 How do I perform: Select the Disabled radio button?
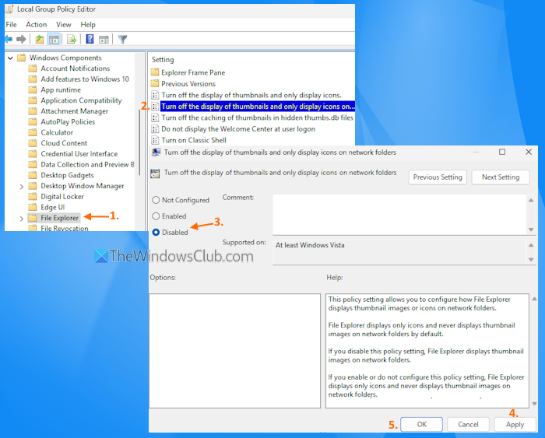tap(156, 232)
